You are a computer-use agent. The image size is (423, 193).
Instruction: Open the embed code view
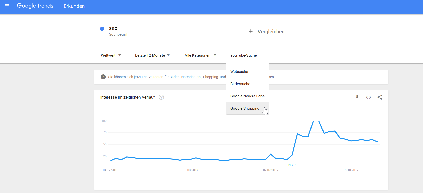[x=368, y=97]
